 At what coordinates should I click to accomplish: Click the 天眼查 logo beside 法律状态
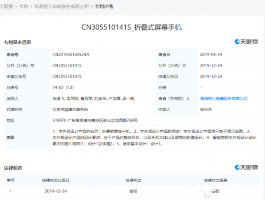[x=246, y=167]
